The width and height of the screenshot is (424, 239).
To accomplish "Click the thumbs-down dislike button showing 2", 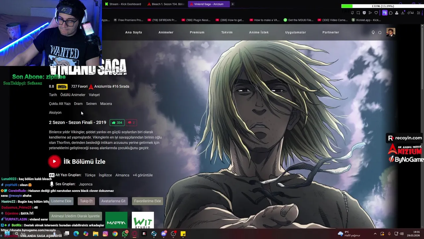I will tap(132, 122).
